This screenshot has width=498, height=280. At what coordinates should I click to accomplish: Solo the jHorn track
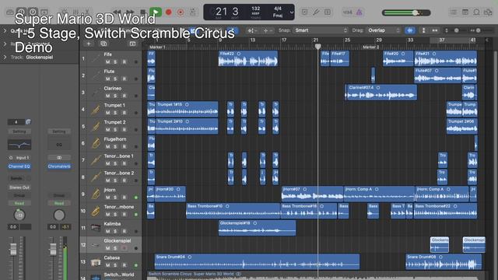pyautogui.click(x=115, y=197)
